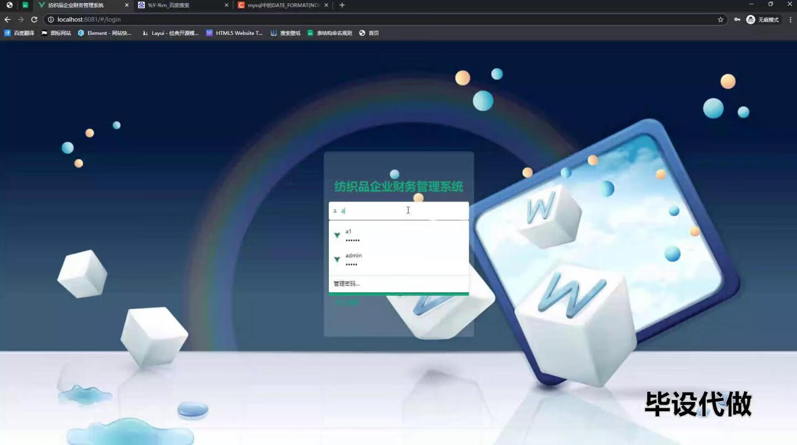Close the 纺织品企业财务管理系统 tab
The height and width of the screenshot is (445, 797).
click(x=127, y=5)
